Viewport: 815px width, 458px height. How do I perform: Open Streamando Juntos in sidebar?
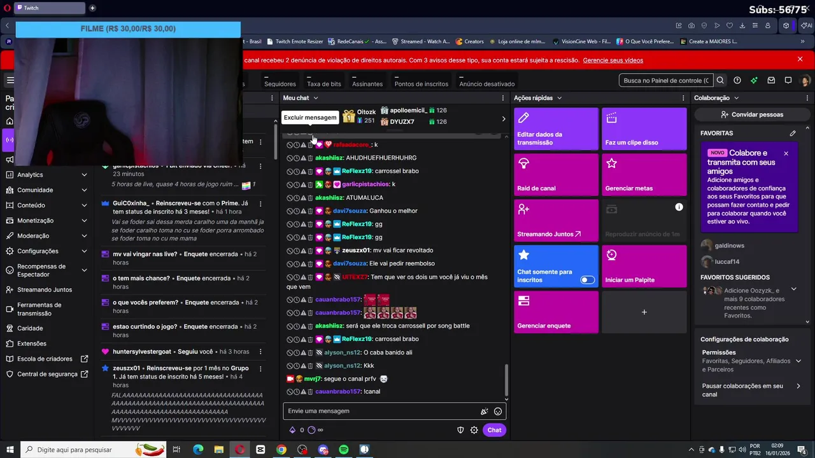(45, 289)
